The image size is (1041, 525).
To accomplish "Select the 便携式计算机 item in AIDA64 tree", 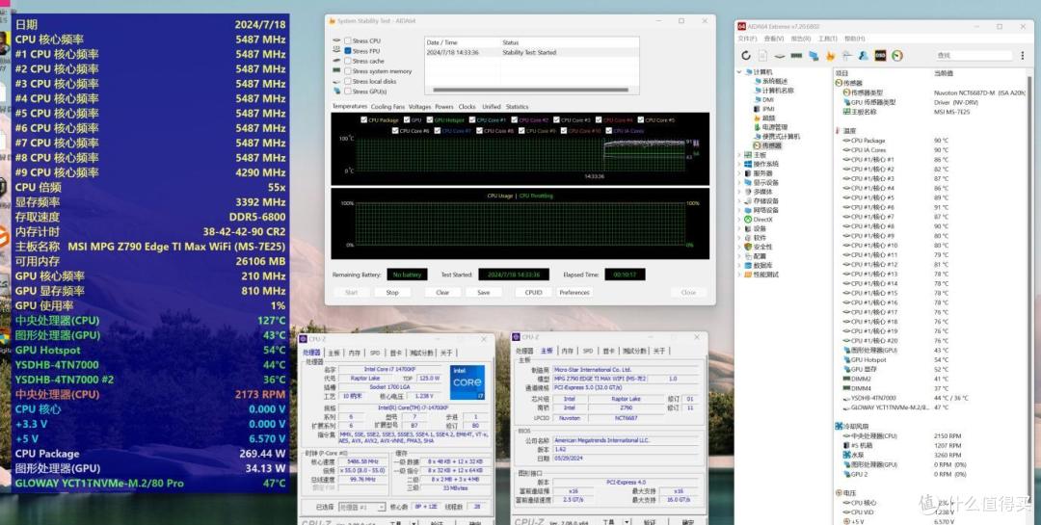I will [777, 136].
